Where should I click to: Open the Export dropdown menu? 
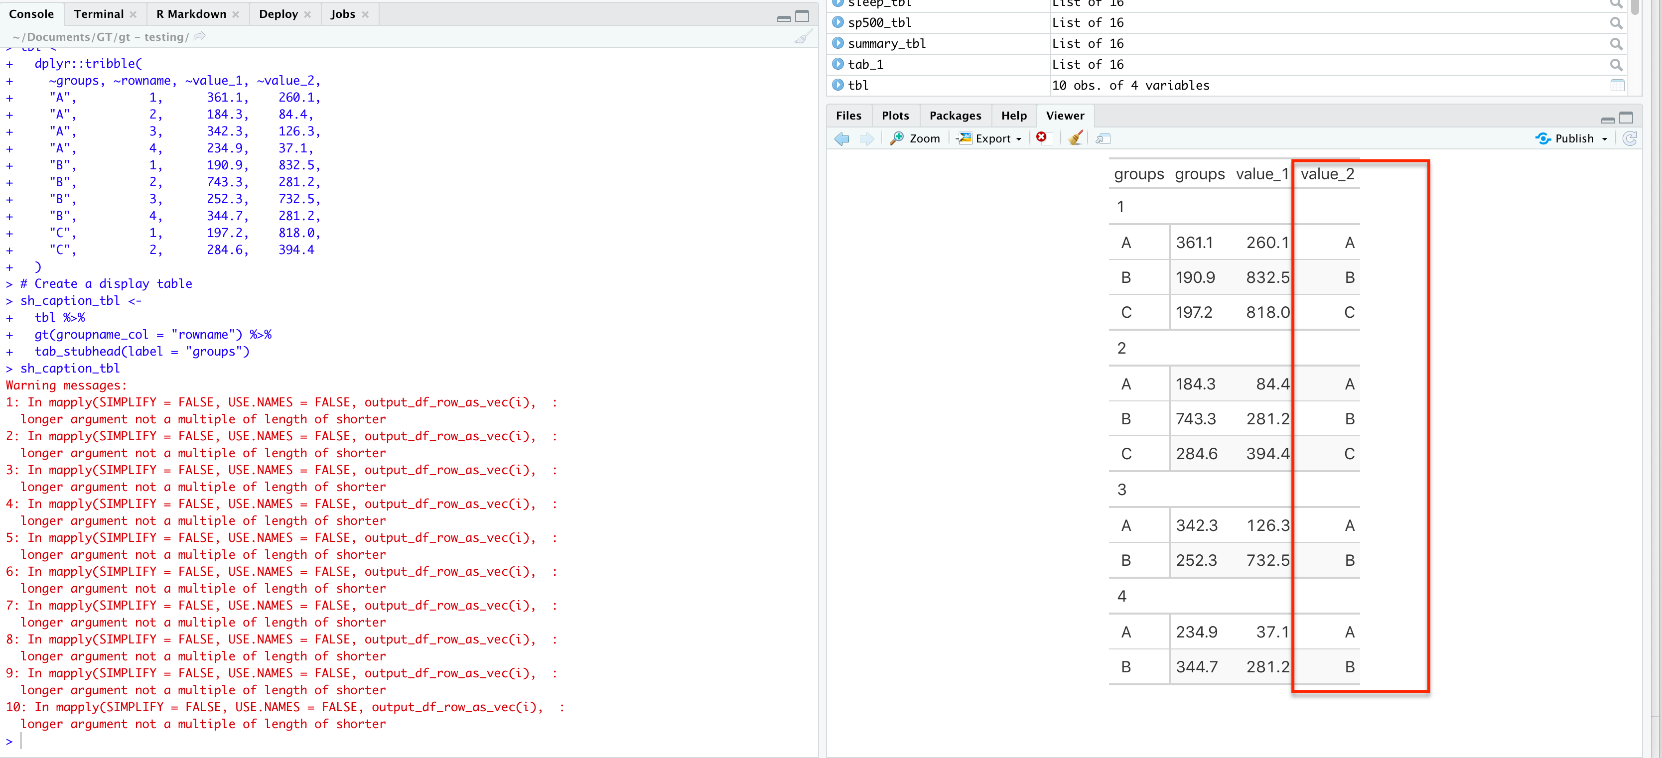pyautogui.click(x=989, y=138)
